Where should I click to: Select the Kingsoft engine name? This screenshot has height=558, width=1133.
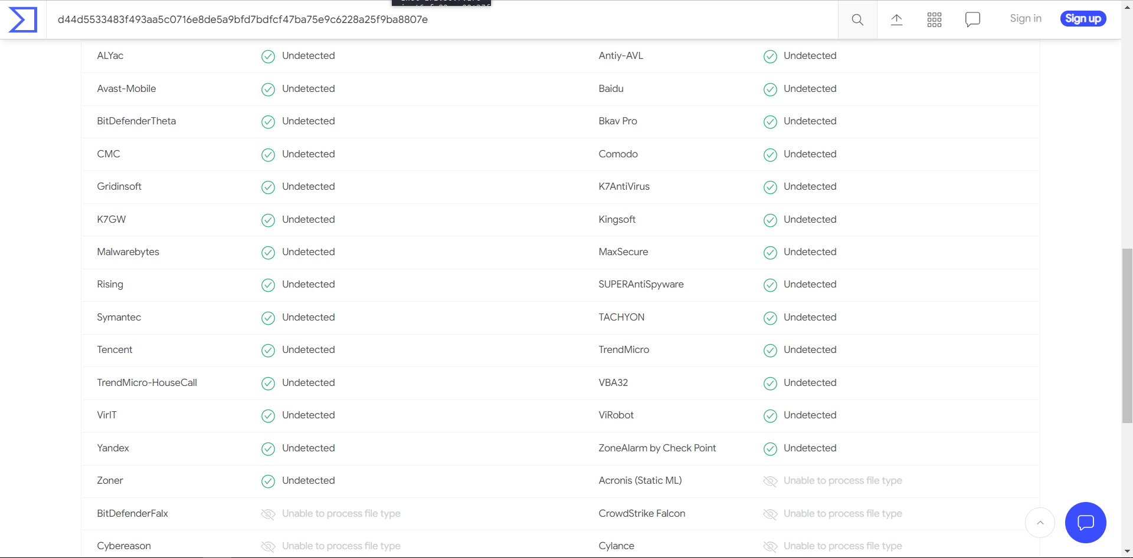(x=617, y=219)
